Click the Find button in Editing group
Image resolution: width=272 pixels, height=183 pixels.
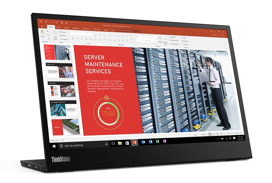click(x=184, y=38)
